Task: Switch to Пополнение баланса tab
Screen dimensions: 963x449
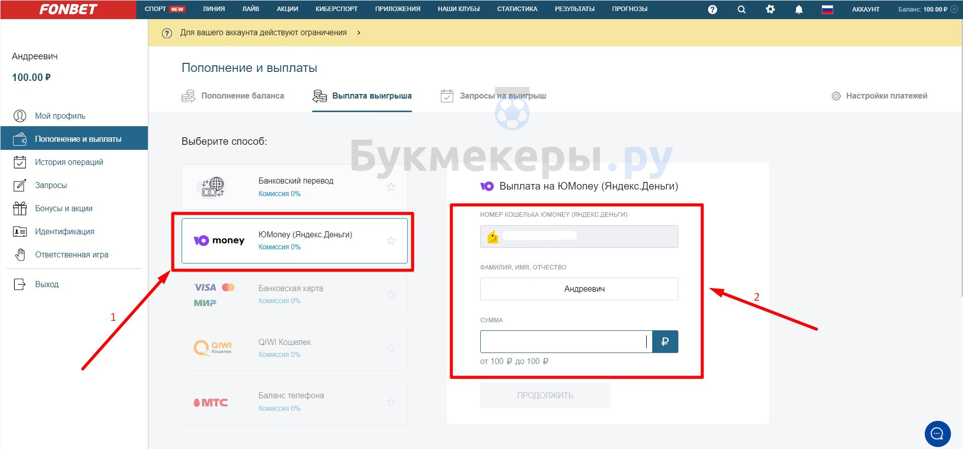Action: point(233,96)
